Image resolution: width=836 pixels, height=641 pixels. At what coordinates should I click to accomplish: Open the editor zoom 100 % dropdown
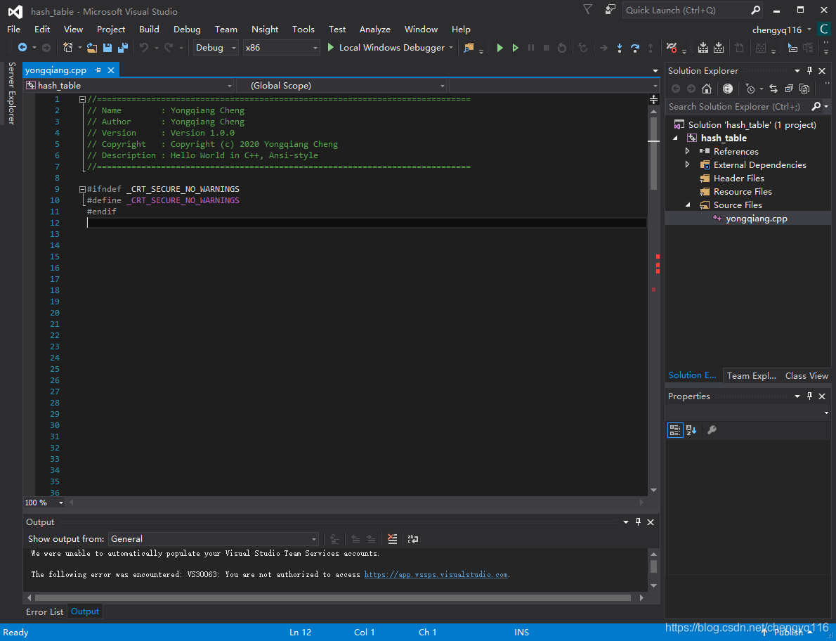pyautogui.click(x=44, y=503)
